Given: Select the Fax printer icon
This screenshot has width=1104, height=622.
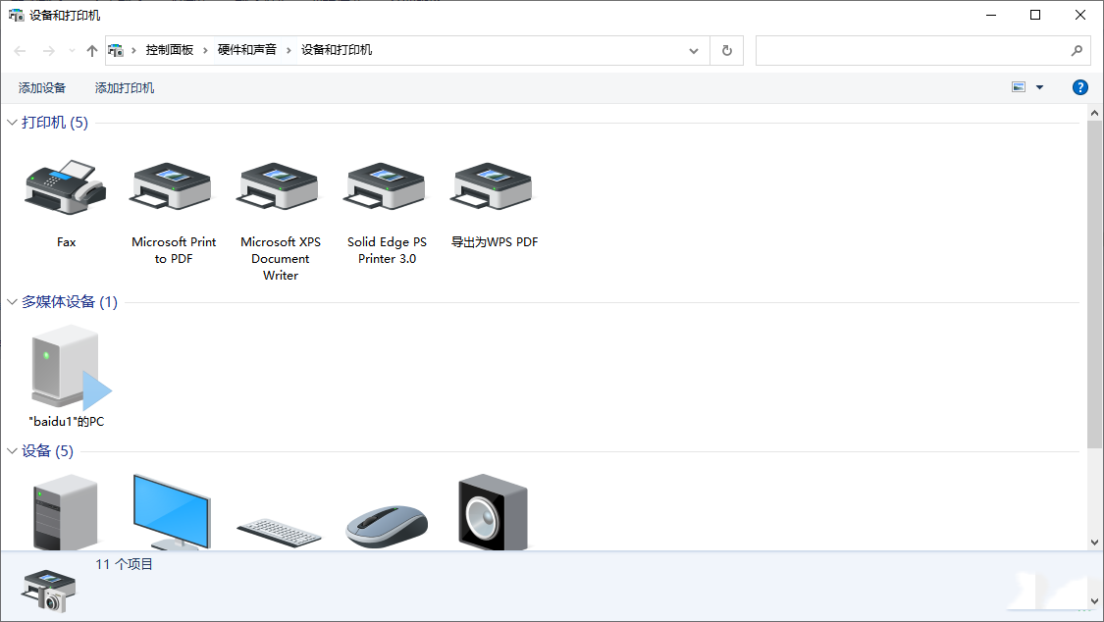Looking at the screenshot, I should [x=66, y=187].
